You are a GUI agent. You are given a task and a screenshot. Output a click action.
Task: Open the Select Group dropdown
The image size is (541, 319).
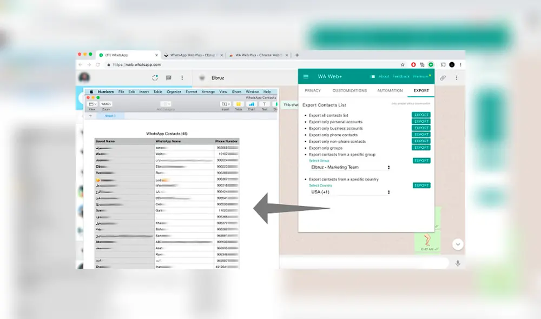pyautogui.click(x=350, y=168)
